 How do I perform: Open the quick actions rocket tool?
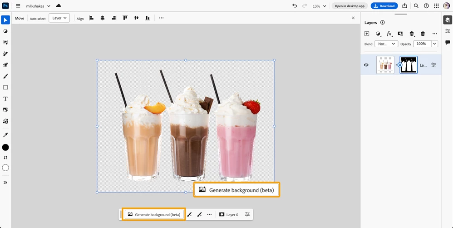(x=5, y=65)
